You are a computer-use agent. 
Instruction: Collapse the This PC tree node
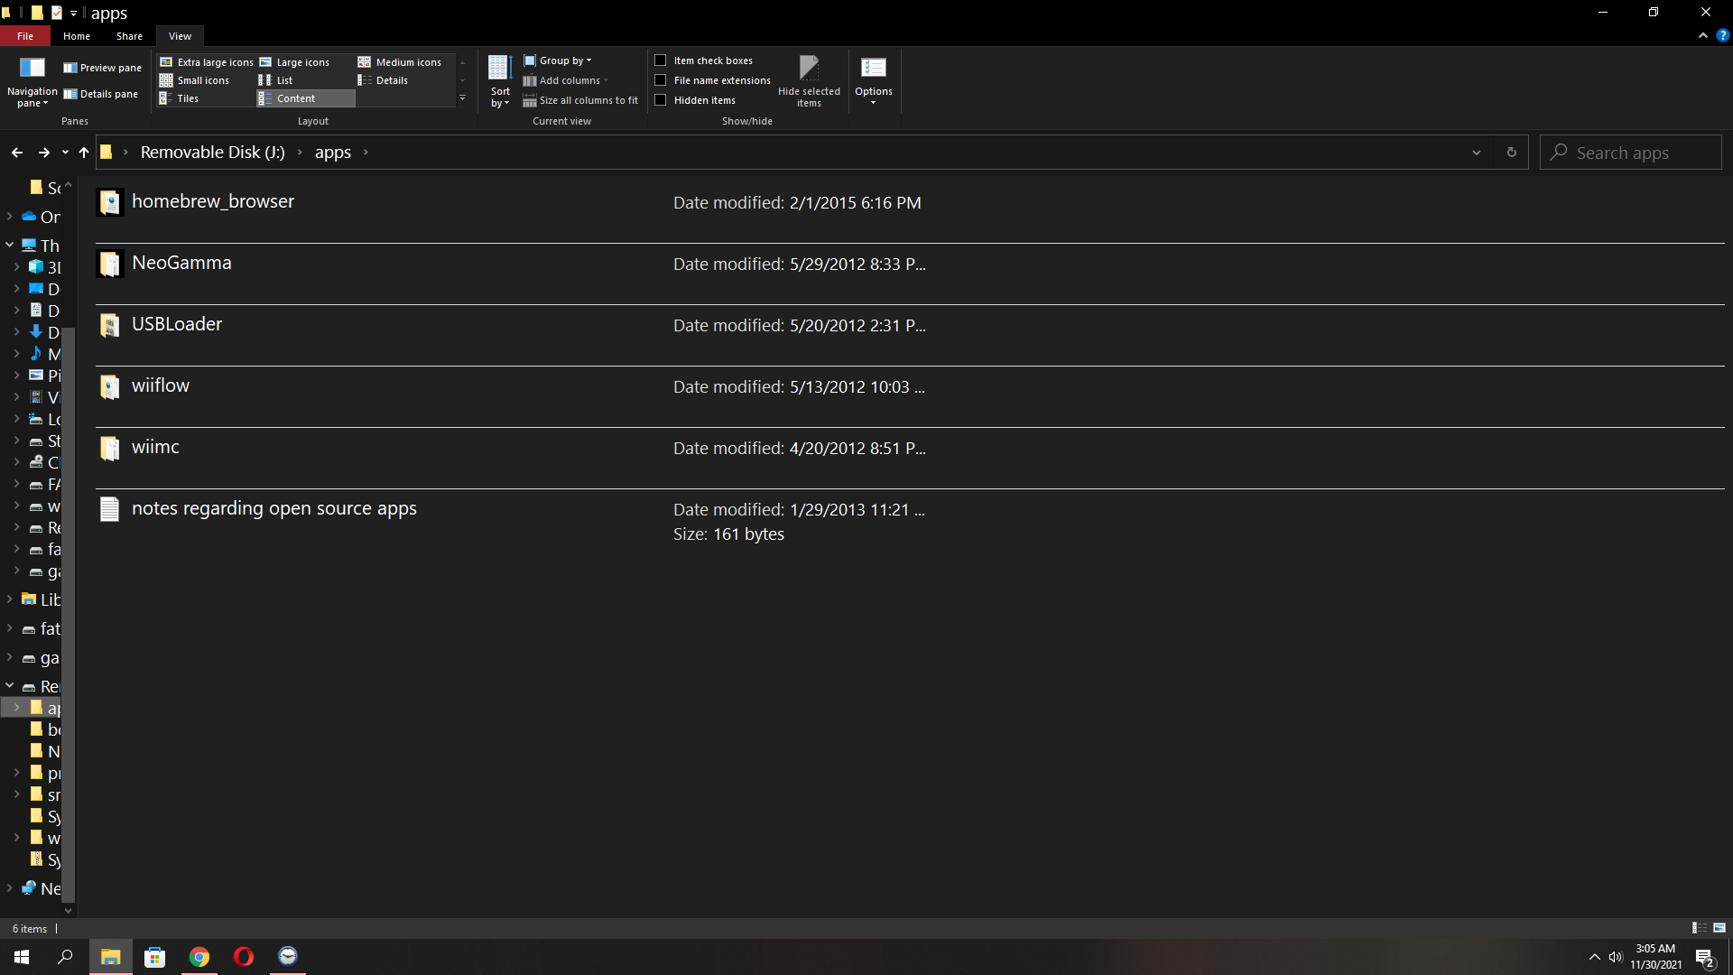tap(9, 245)
